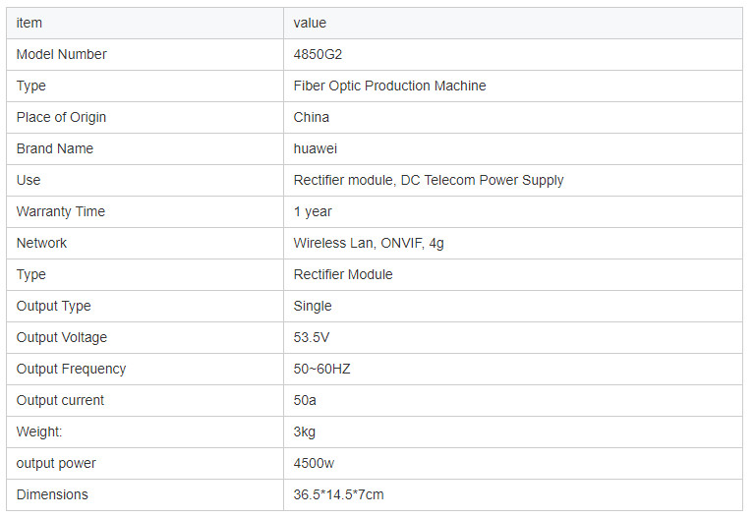This screenshot has width=754, height=518.
Task: Click the 4850G2 model value
Action: click(318, 54)
